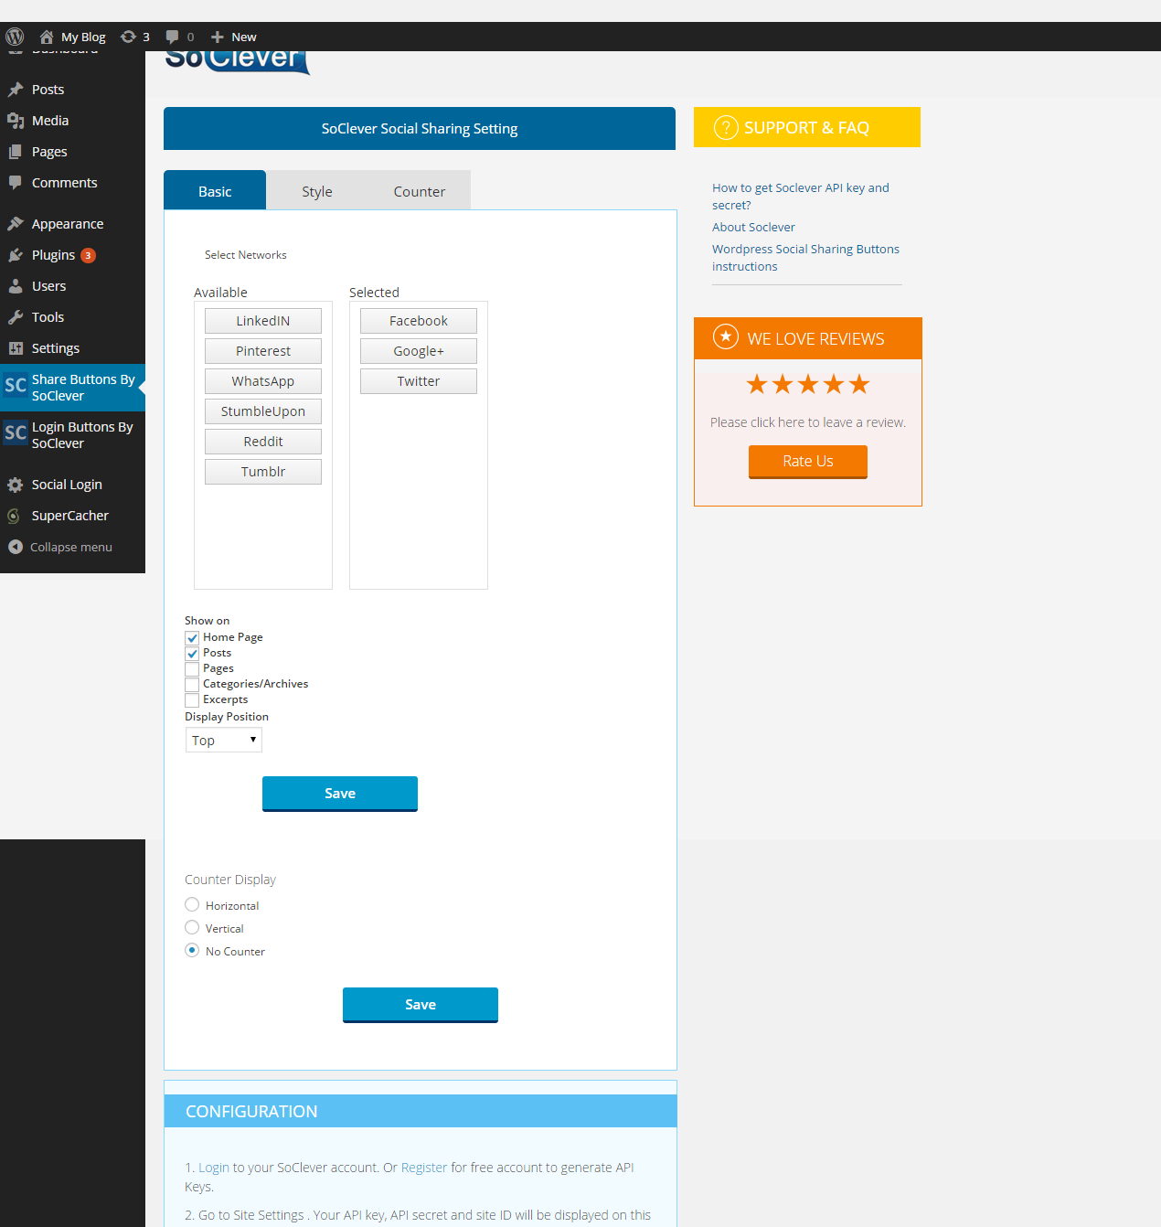Click Twitter in Selected networks
Image resolution: width=1161 pixels, height=1227 pixels.
419,381
